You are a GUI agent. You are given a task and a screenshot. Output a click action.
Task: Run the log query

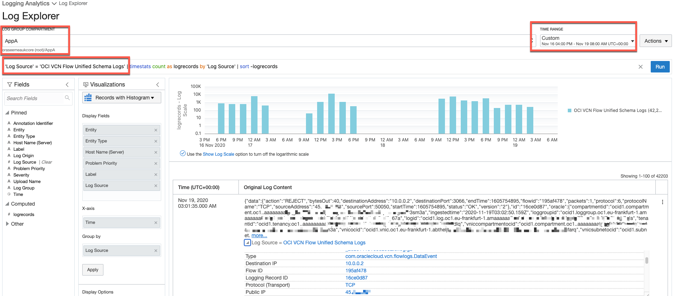pyautogui.click(x=660, y=67)
